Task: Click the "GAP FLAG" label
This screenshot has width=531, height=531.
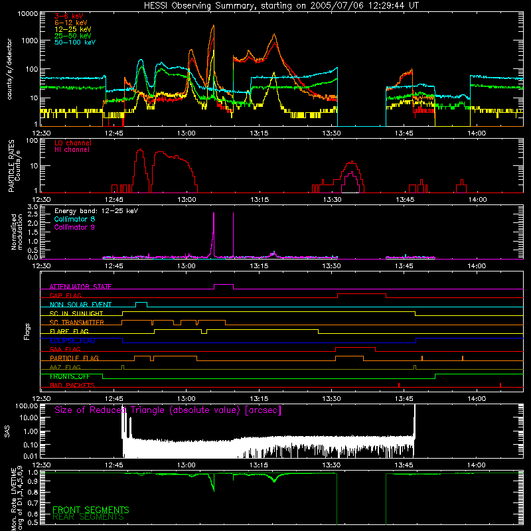Action: [65, 295]
